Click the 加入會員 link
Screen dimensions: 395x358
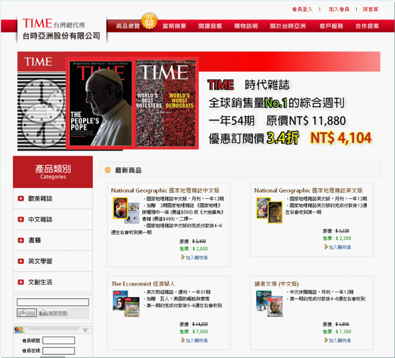[x=339, y=9]
